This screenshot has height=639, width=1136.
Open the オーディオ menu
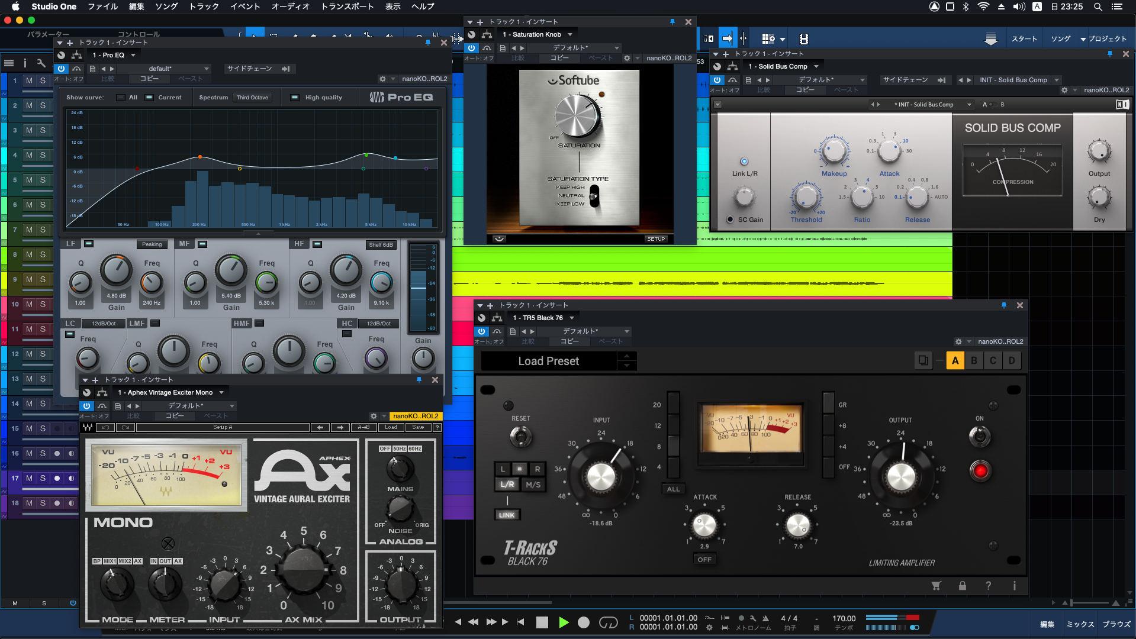click(x=290, y=7)
